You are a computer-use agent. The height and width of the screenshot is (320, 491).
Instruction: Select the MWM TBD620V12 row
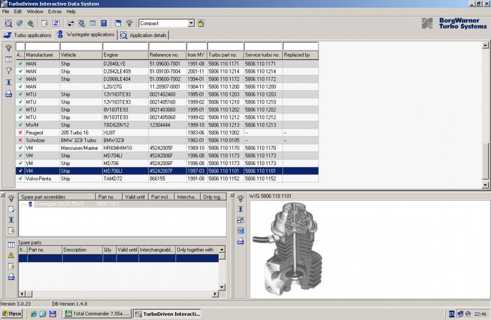click(x=167, y=125)
